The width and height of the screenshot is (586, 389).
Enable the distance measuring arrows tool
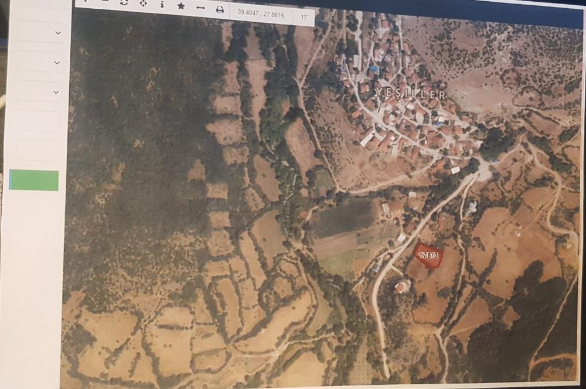[x=201, y=8]
